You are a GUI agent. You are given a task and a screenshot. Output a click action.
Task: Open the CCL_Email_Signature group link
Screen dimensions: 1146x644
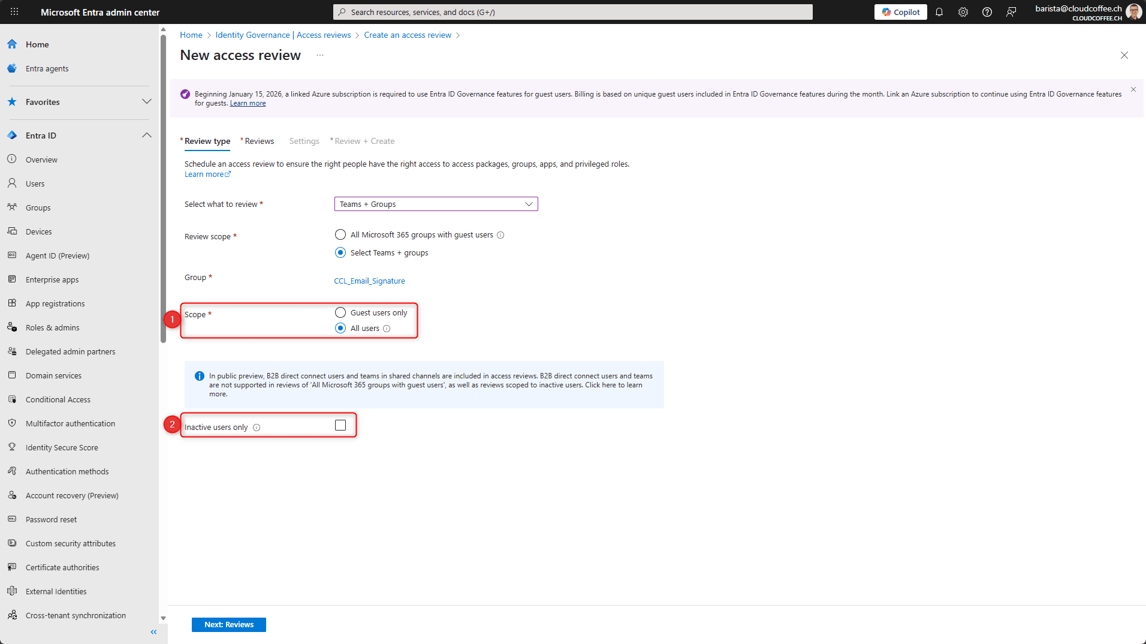click(369, 281)
